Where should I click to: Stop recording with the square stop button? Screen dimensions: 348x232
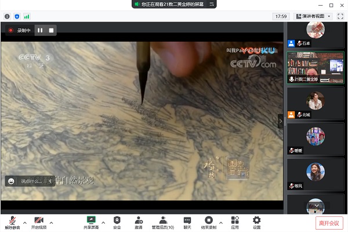pyautogui.click(x=51, y=30)
